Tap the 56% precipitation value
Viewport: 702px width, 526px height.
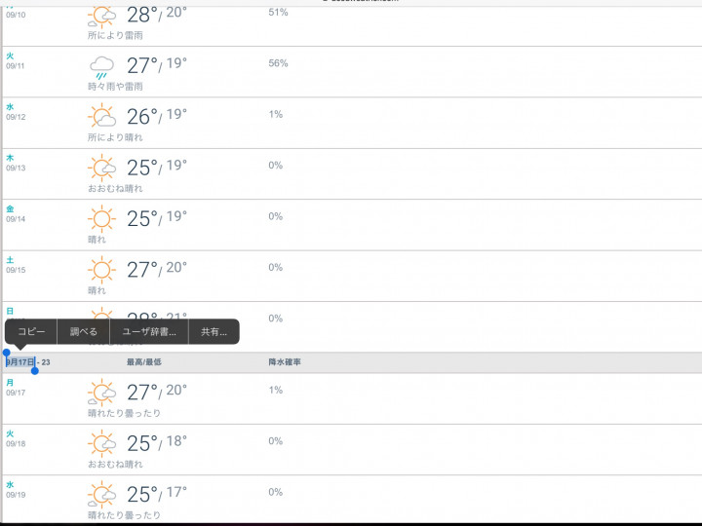(x=278, y=63)
